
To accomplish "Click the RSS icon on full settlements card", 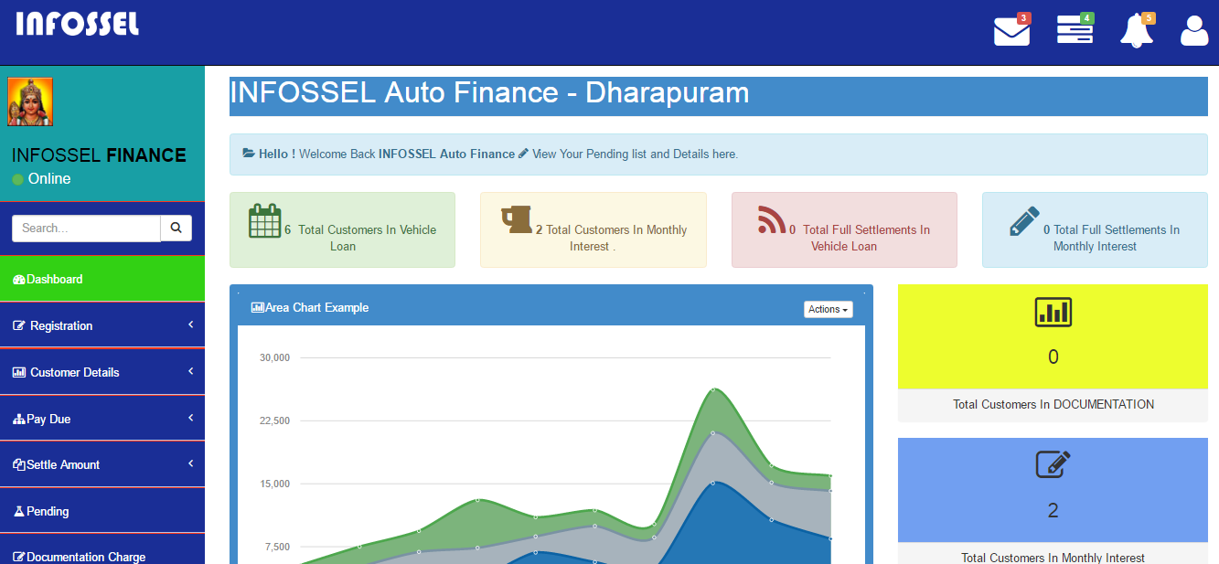I will click(769, 219).
